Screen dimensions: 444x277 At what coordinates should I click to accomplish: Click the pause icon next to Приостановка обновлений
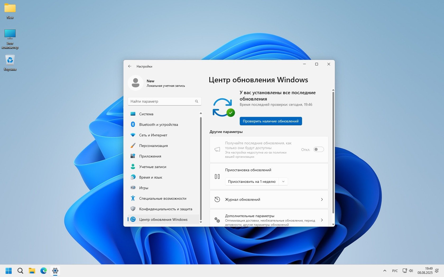217,176
